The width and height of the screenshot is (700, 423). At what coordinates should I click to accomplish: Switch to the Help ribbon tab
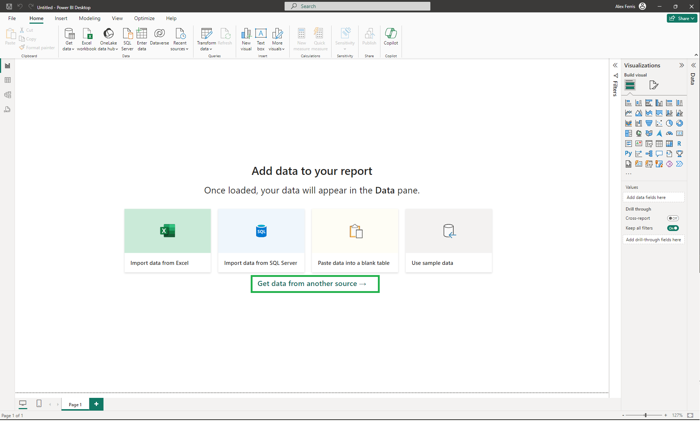[171, 18]
